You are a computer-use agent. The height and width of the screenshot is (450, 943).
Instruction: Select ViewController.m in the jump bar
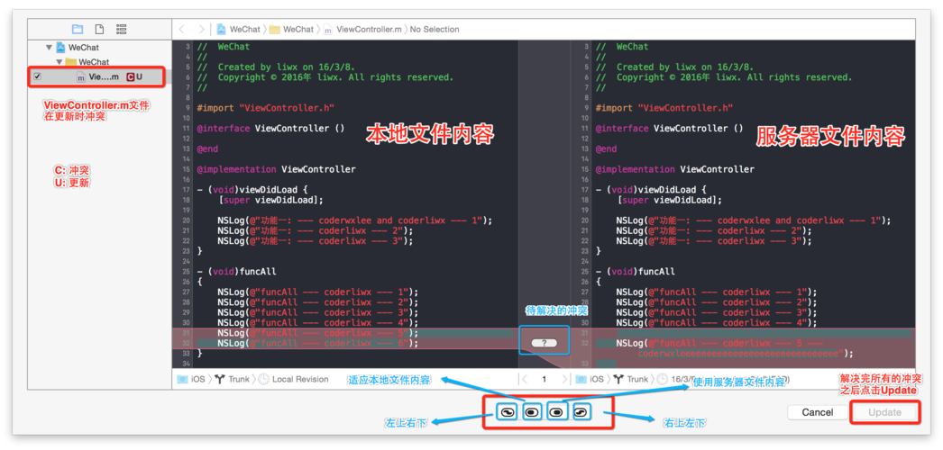click(362, 30)
